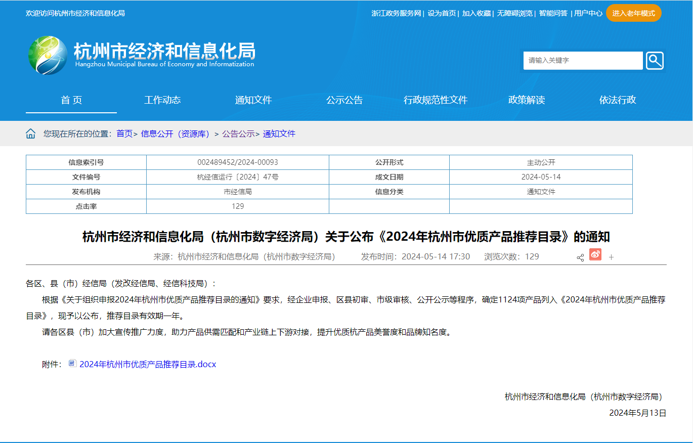Click the docx file icon before the attachment
The image size is (693, 443).
point(72,363)
